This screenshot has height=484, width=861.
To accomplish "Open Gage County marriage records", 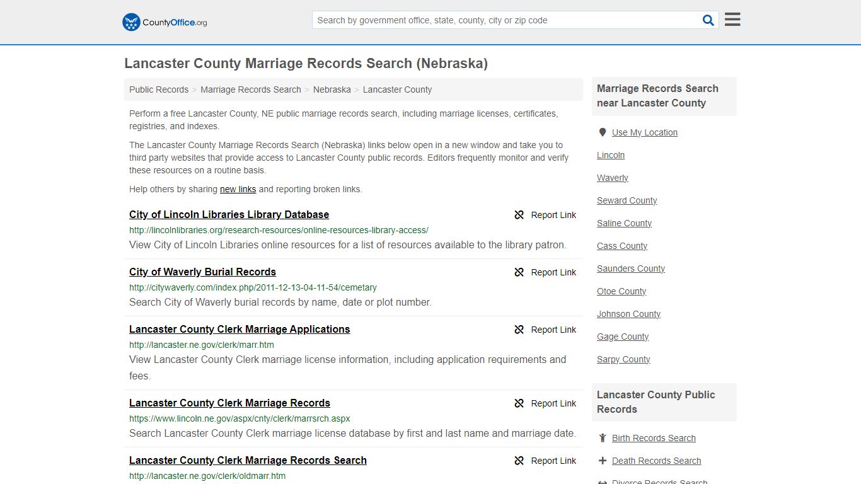I will coord(623,337).
